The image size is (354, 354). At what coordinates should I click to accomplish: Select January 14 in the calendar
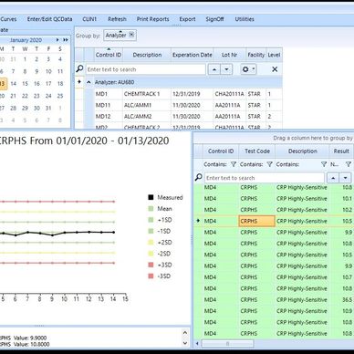tap(13, 84)
